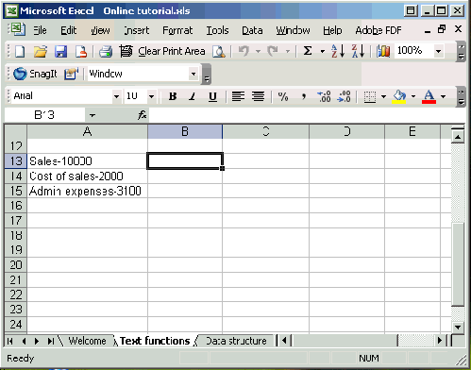Image resolution: width=471 pixels, height=370 pixels.
Task: Go to first sheet tab navigation button
Action: [10, 341]
